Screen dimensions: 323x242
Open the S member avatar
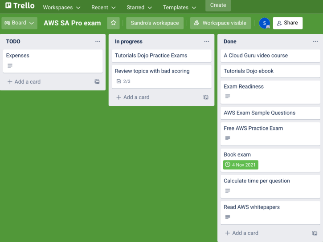pos(265,23)
